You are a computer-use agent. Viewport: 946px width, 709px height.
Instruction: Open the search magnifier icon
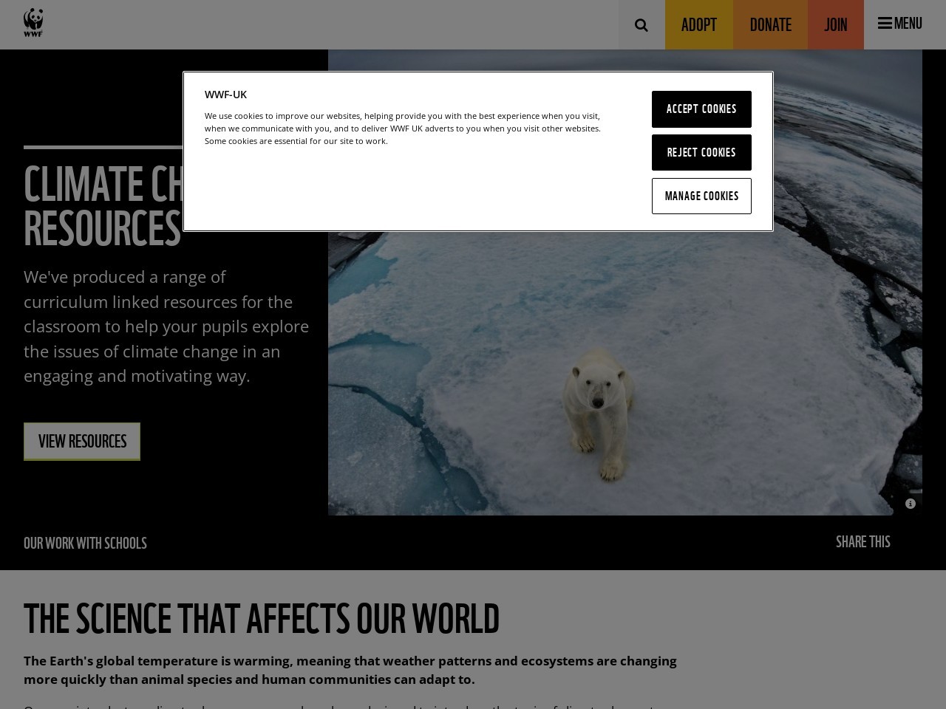point(642,25)
